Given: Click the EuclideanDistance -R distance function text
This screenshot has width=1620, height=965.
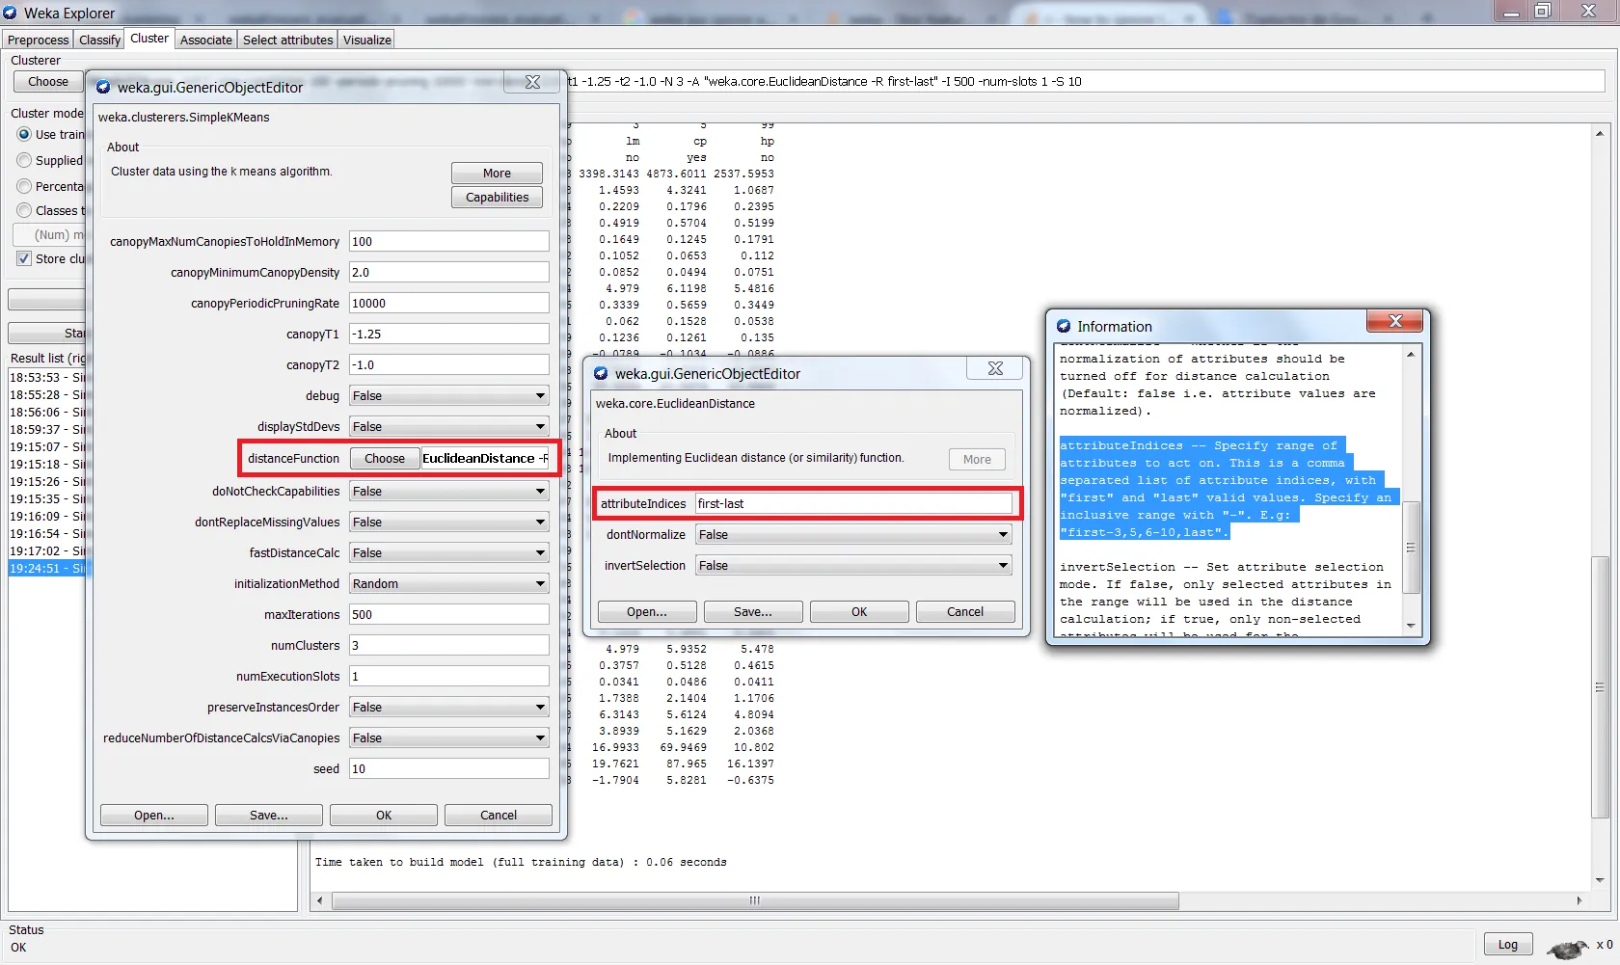Looking at the screenshot, I should click(485, 458).
